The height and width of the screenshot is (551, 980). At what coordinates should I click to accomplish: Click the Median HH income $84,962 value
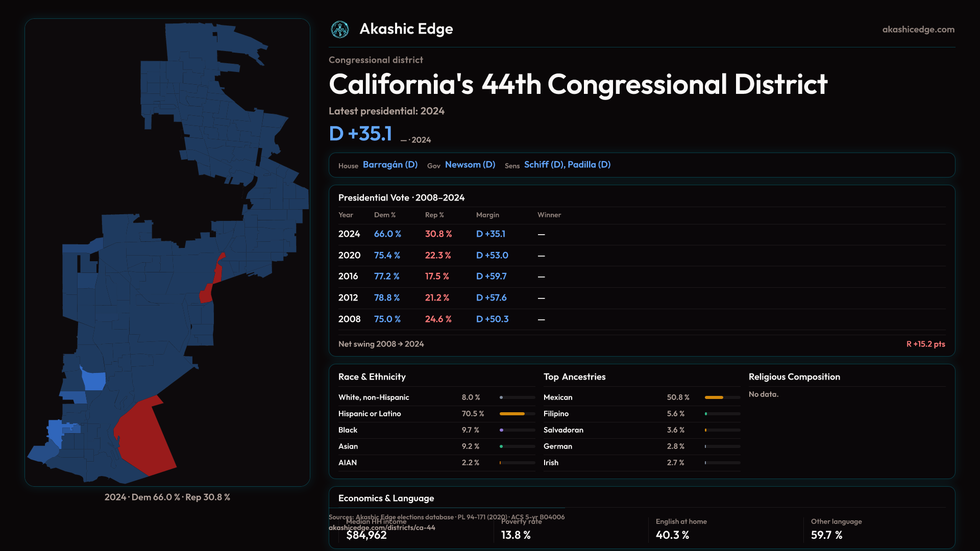[366, 535]
